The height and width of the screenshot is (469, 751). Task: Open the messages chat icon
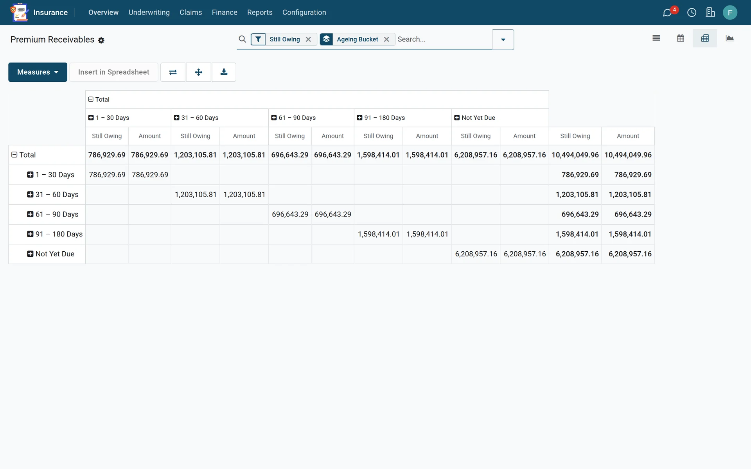tap(667, 13)
